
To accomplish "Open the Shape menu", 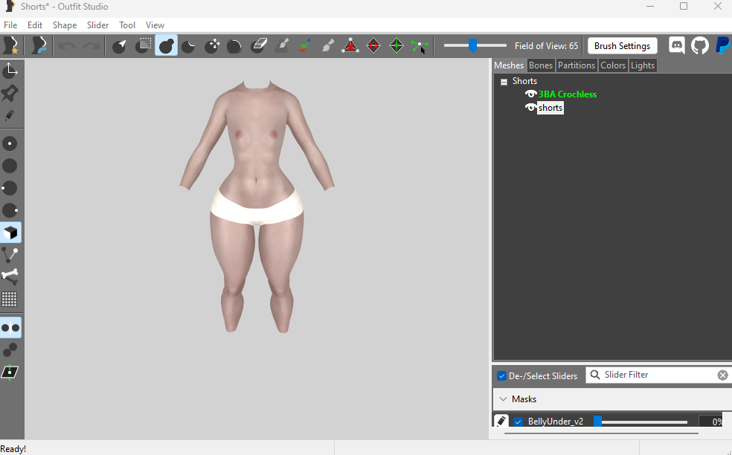I will [65, 25].
